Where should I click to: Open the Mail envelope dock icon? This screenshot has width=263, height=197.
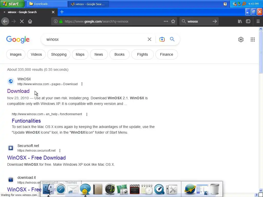click(x=73, y=190)
